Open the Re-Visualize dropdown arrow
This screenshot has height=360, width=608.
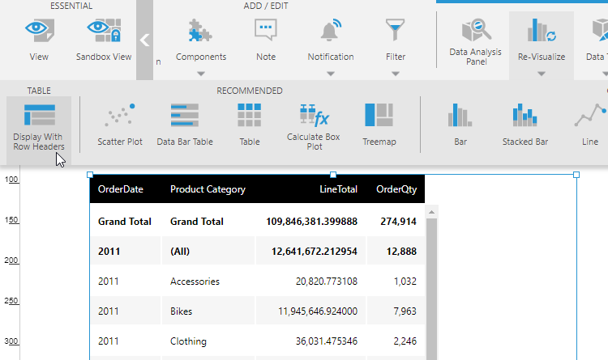pos(542,74)
